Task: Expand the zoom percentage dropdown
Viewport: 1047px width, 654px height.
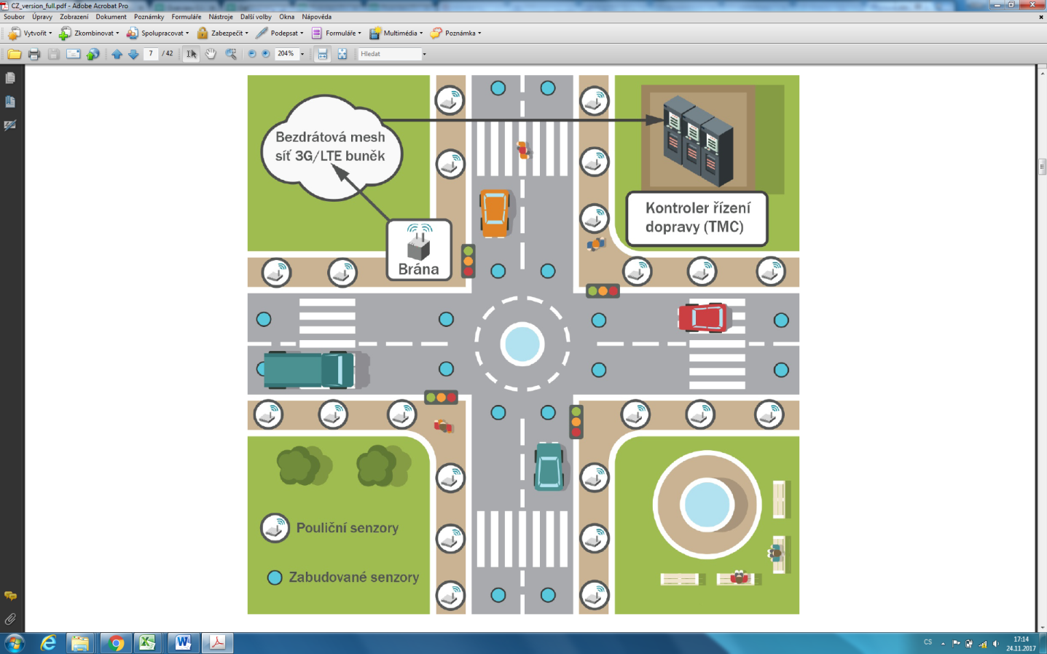Action: click(x=302, y=54)
